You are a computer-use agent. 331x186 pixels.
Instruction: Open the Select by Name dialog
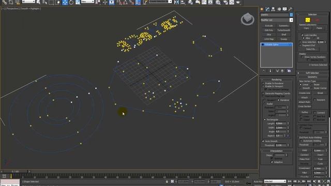[x=45, y=2]
